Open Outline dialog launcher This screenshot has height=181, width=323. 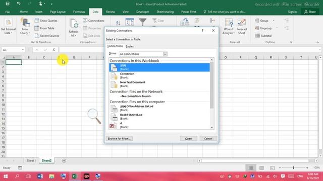pyautogui.click(x=291, y=42)
